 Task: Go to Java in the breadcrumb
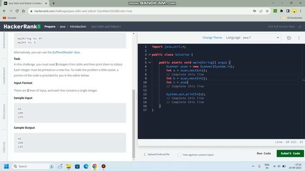point(62,27)
